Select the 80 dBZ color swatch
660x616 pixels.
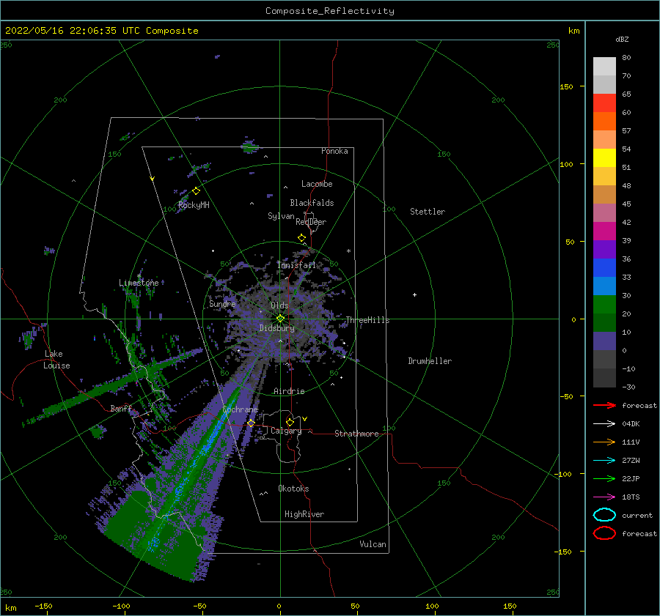(x=604, y=67)
